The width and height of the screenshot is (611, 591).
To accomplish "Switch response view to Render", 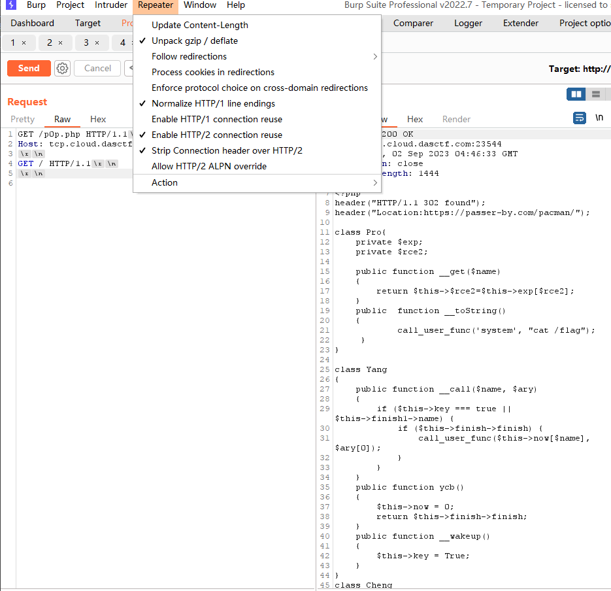I will [456, 119].
